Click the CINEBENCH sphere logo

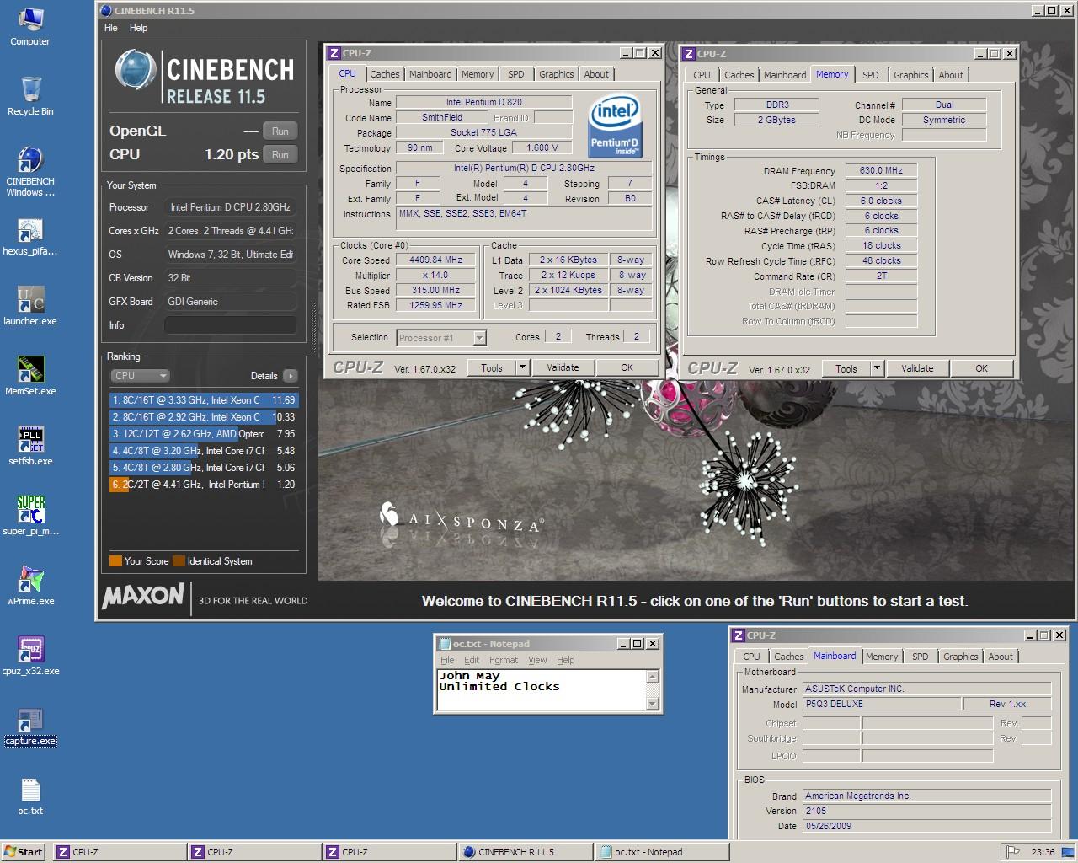pos(136,70)
